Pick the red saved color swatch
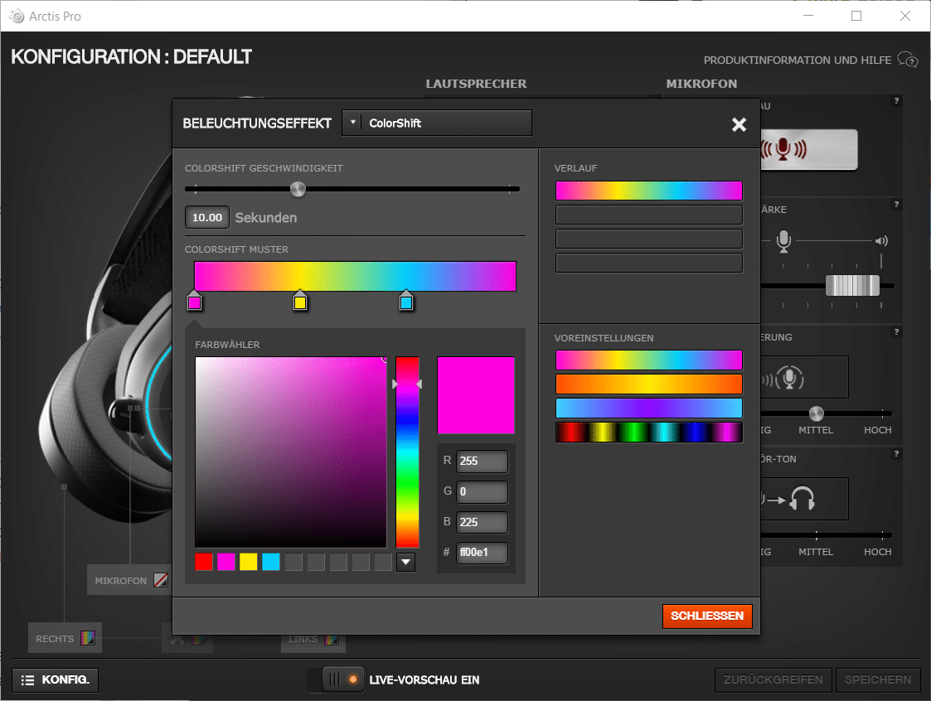 tap(204, 563)
